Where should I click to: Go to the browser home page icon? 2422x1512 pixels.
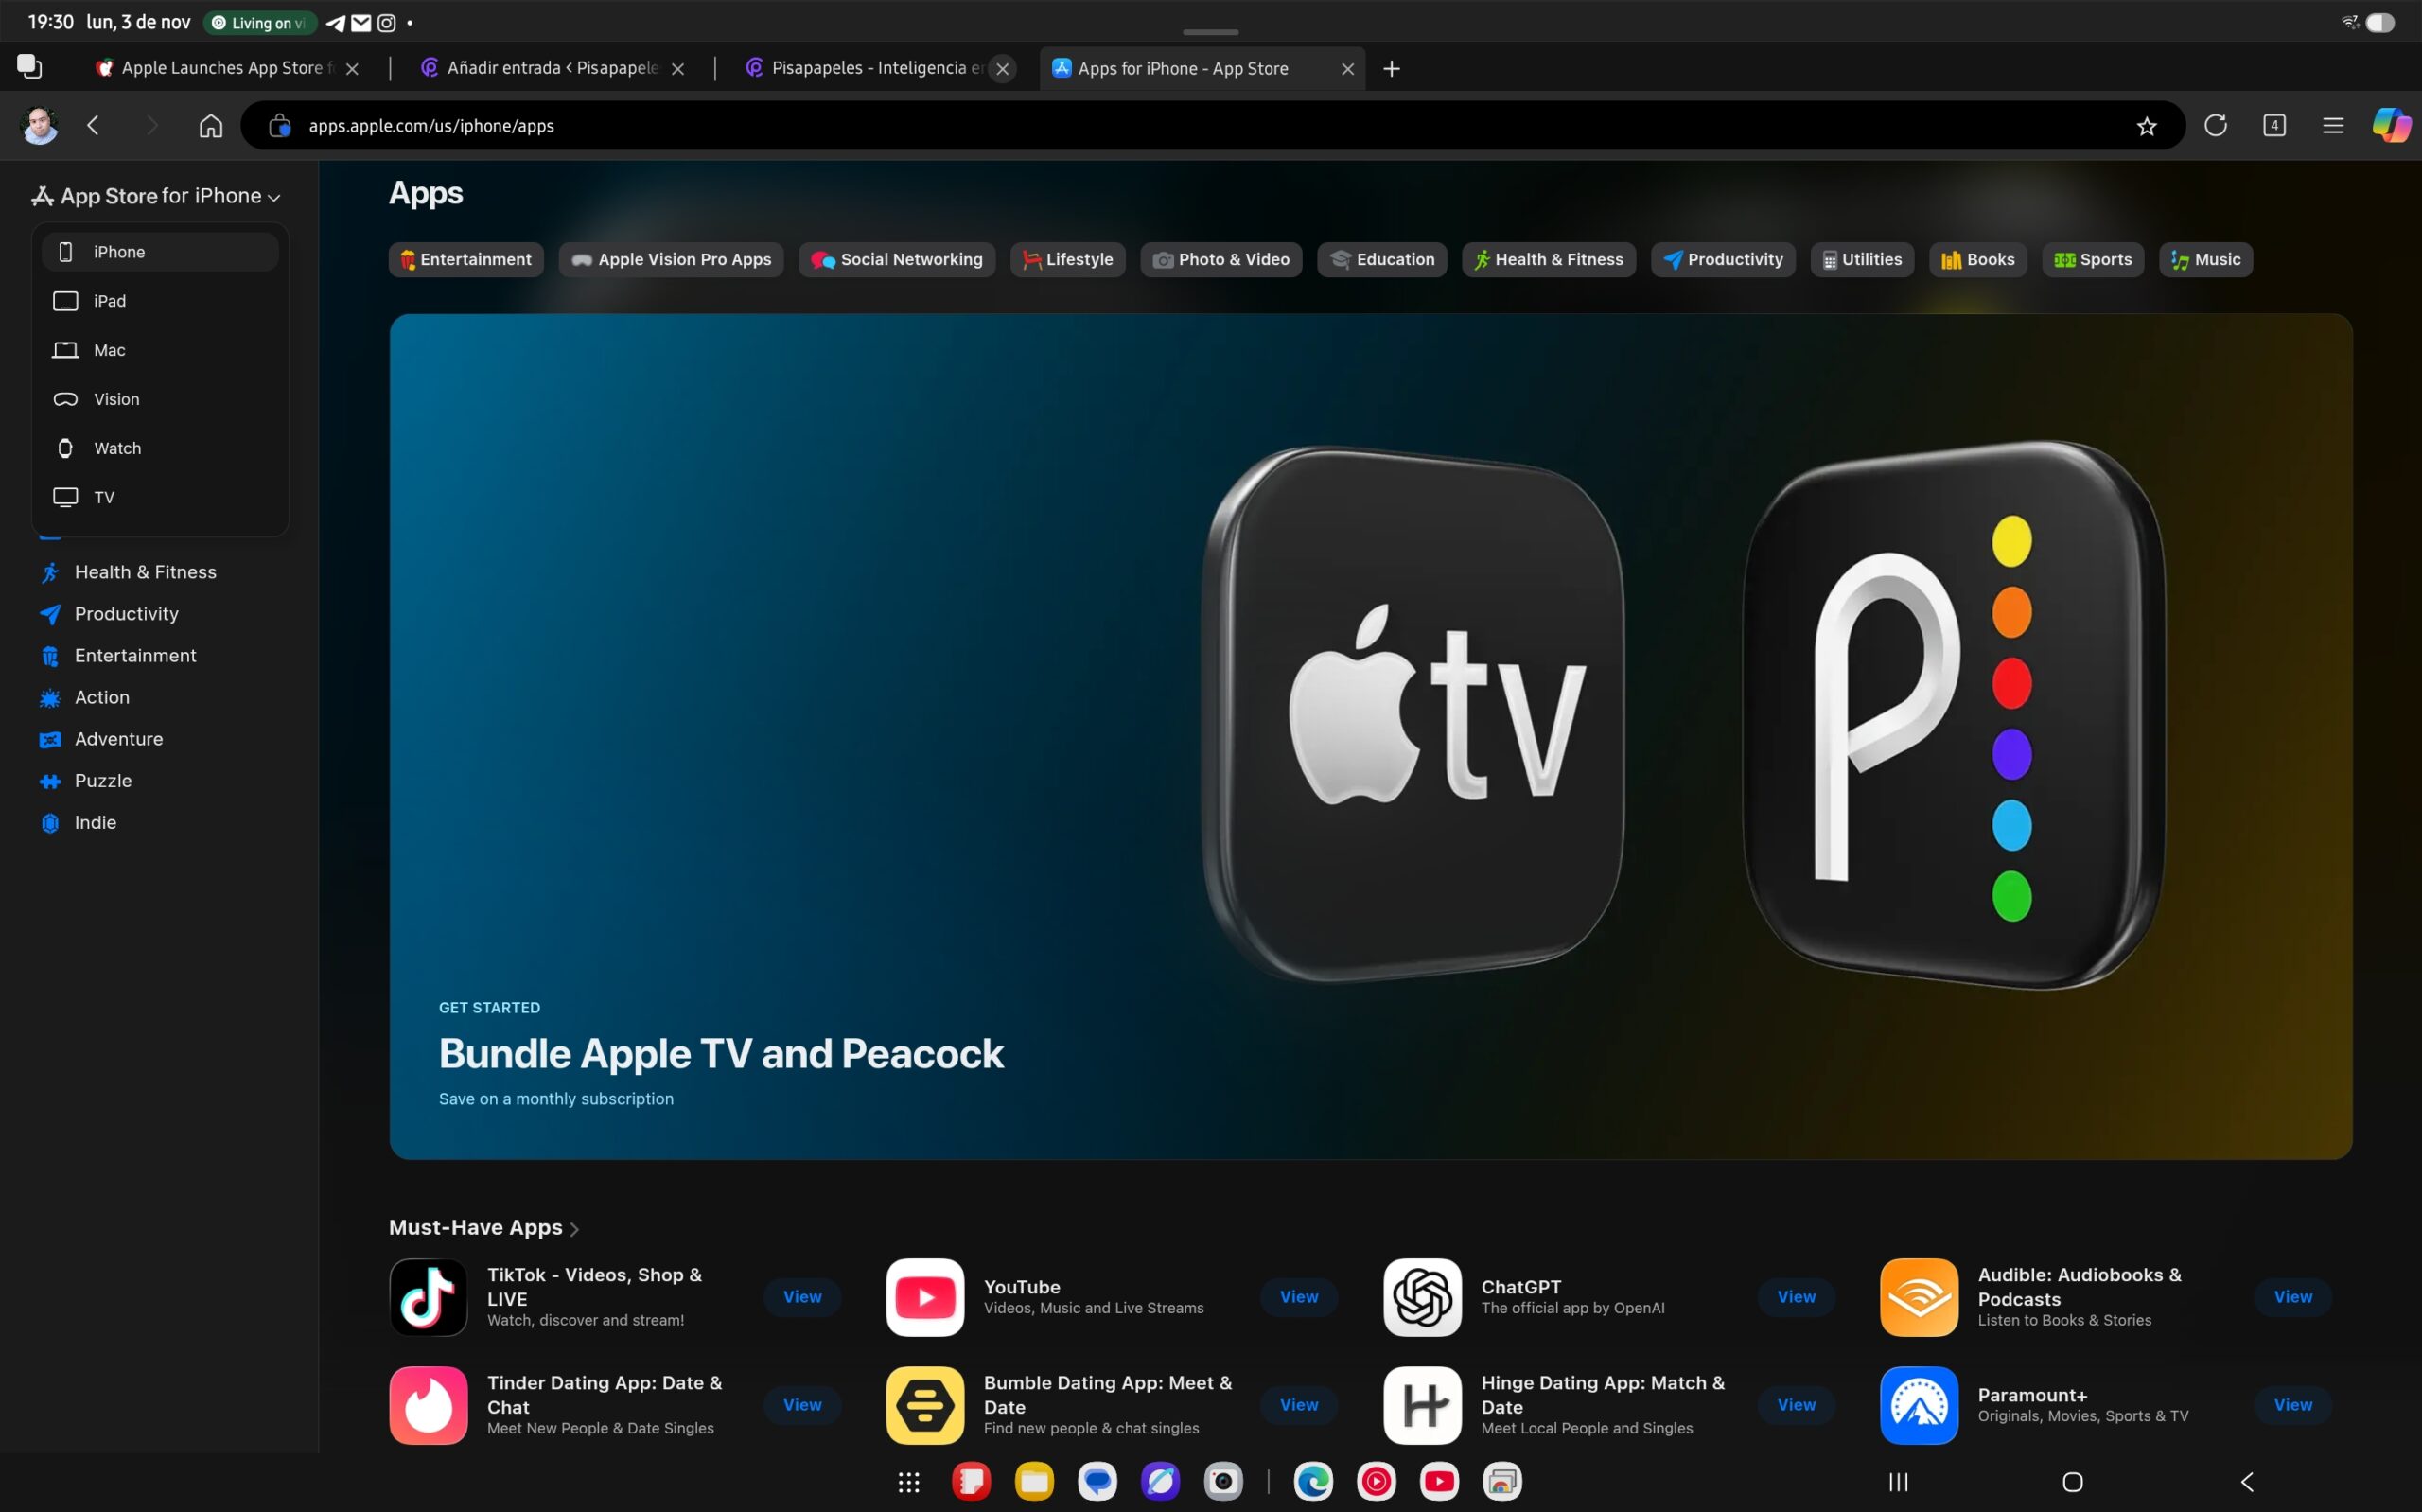pos(210,126)
